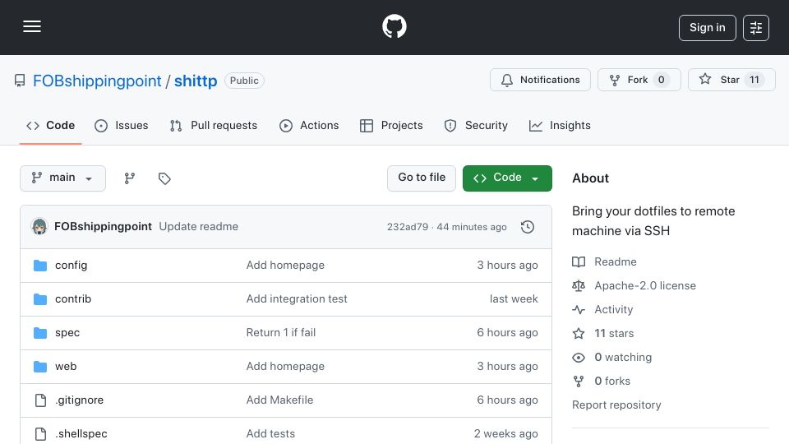Viewport: 789px width, 444px height.
Task: Click Report repository link
Action: tap(616, 405)
